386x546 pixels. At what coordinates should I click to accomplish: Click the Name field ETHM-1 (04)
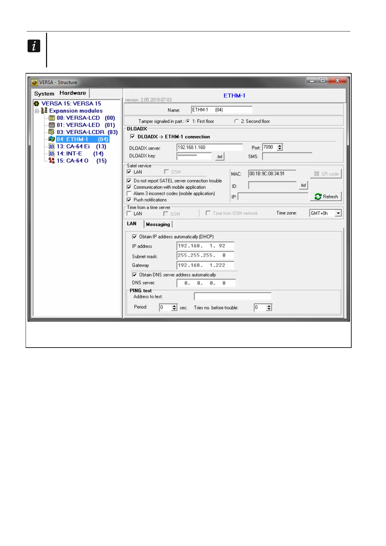222,110
